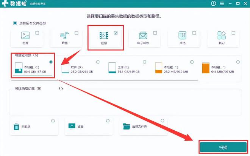
Task: Open the hamburger menu in title bar
Action: point(222,3)
